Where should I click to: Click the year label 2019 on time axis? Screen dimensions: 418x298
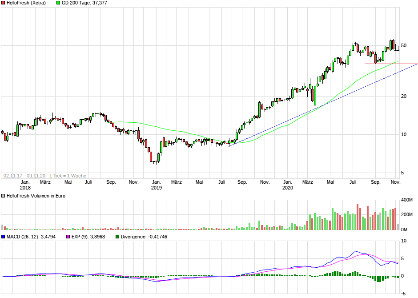(157, 188)
